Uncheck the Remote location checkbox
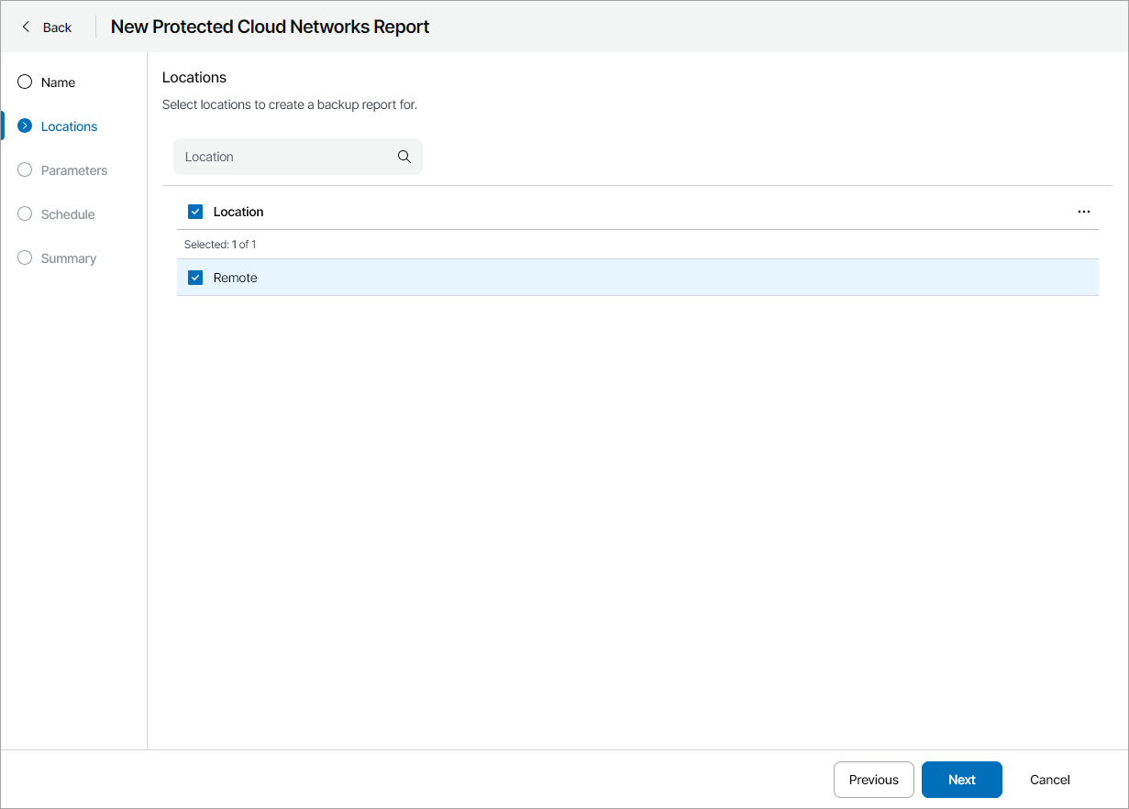This screenshot has height=809, width=1129. point(195,278)
